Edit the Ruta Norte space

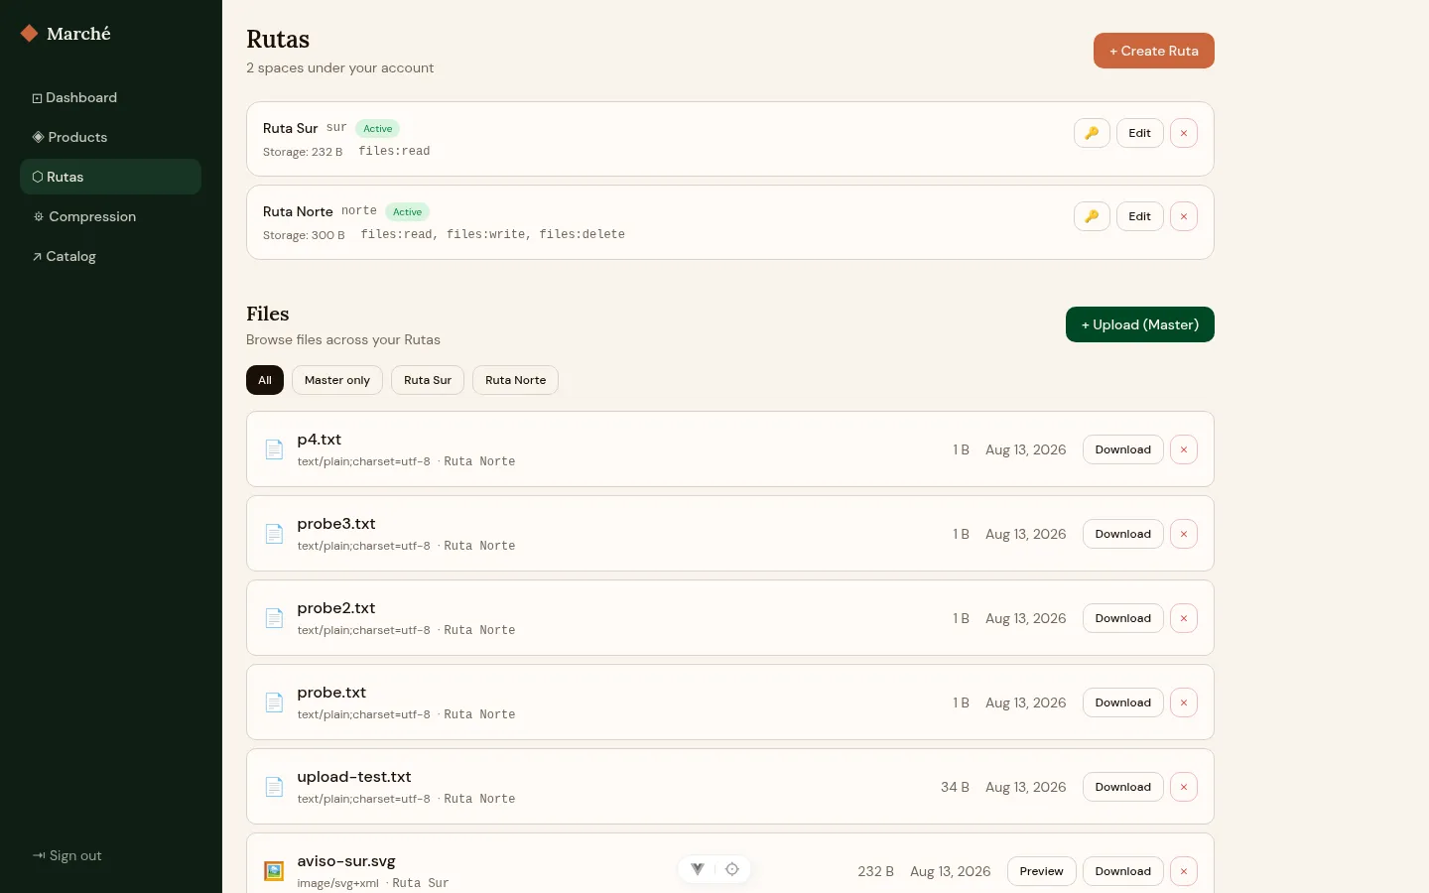coord(1139,216)
